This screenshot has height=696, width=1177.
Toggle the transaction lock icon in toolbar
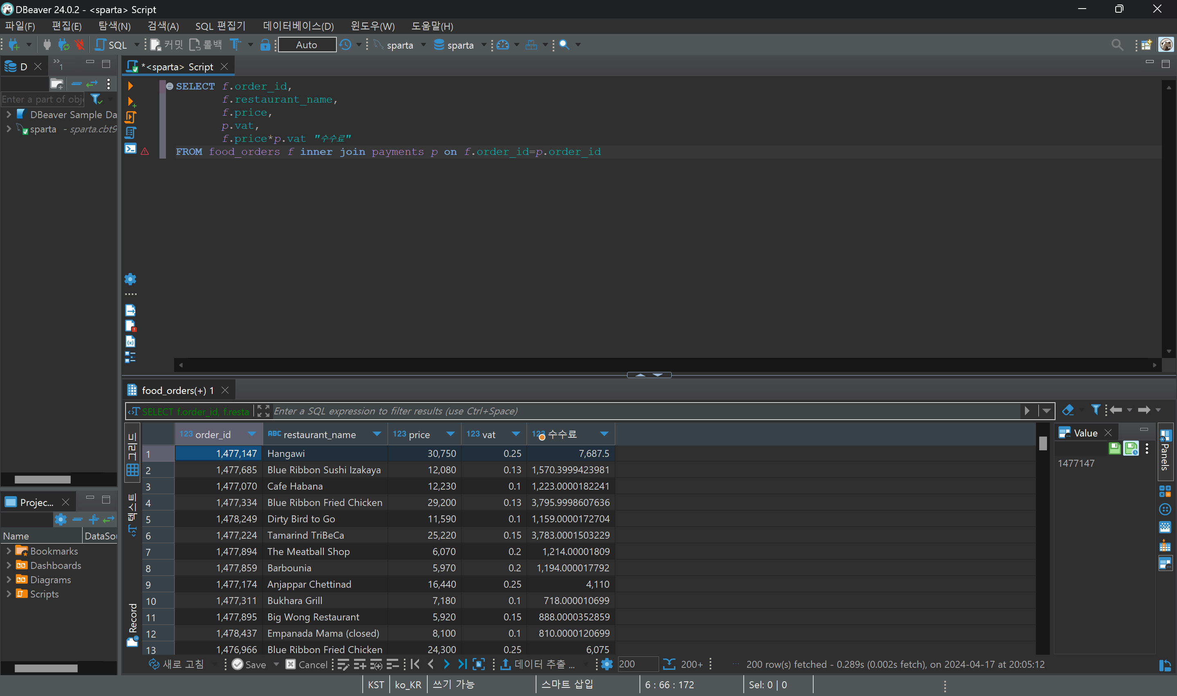265,45
